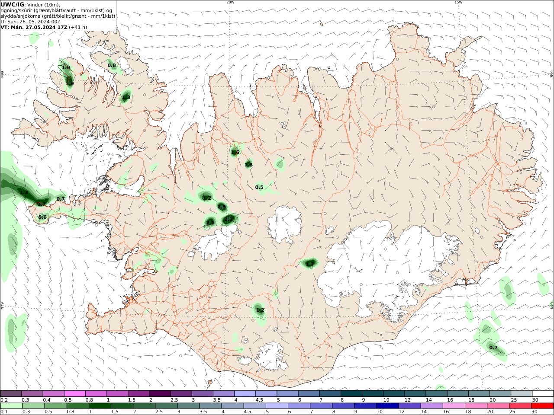The height and width of the screenshot is (415, 554).
Task: Click the 20W longitude label
Action: pyautogui.click(x=230, y=2)
